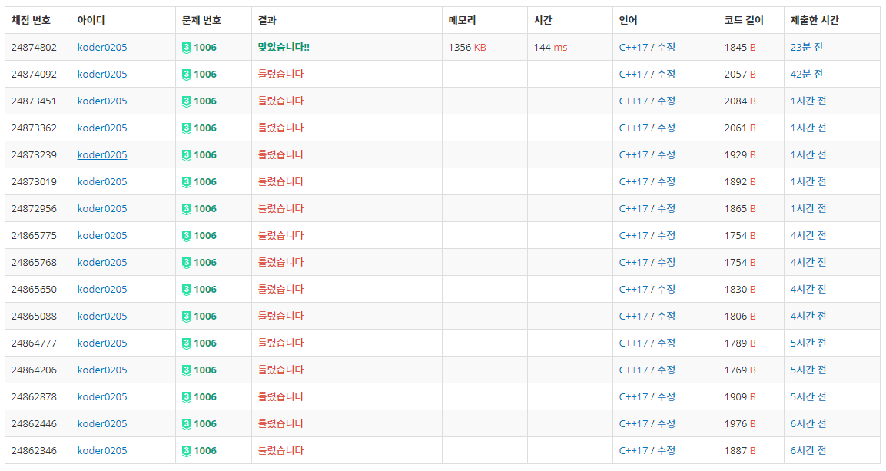Open C++17 source of submission 24862446
Screen dimensions: 886x471
633,423
